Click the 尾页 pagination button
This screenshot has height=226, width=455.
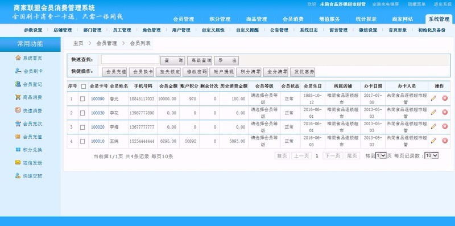tap(352, 156)
